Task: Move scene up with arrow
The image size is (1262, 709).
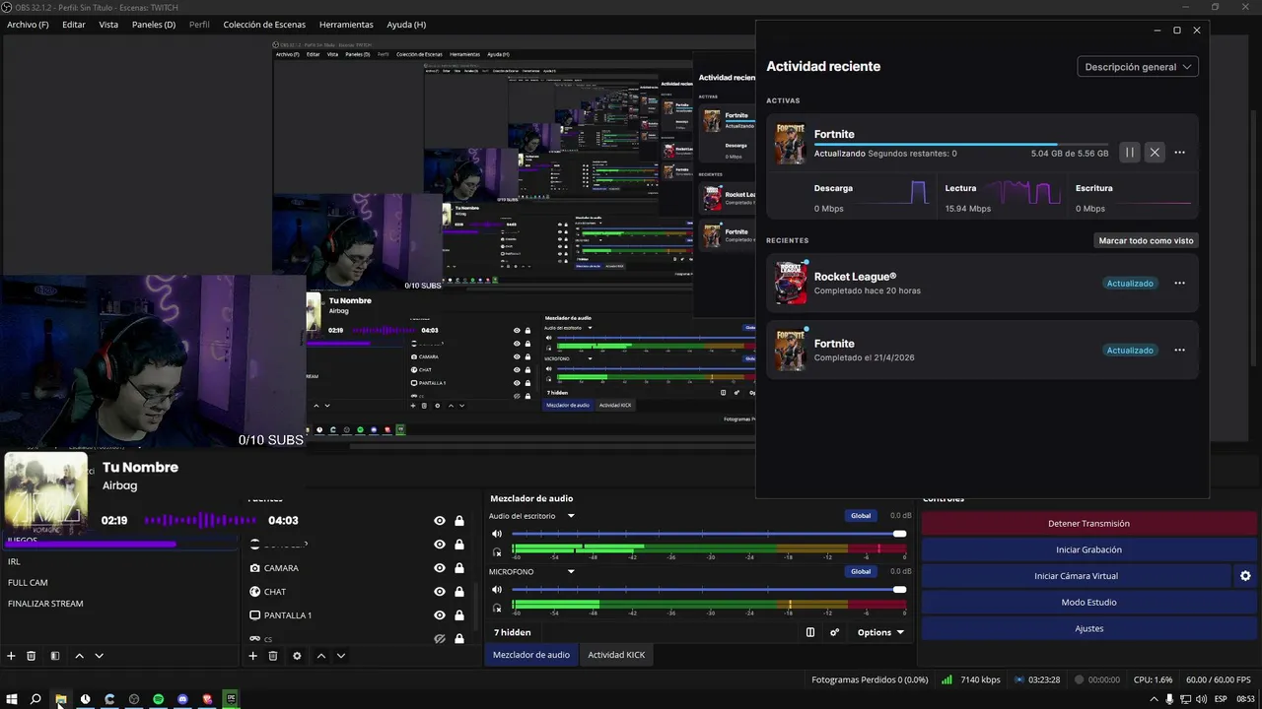Action: coord(79,656)
